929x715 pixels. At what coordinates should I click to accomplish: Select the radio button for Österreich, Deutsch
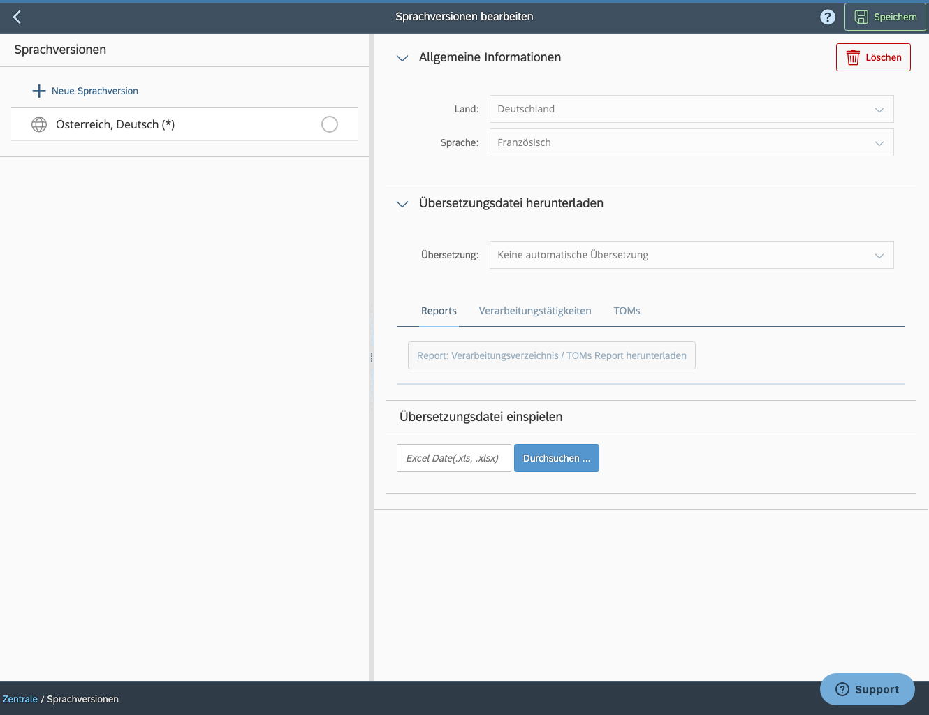point(329,124)
